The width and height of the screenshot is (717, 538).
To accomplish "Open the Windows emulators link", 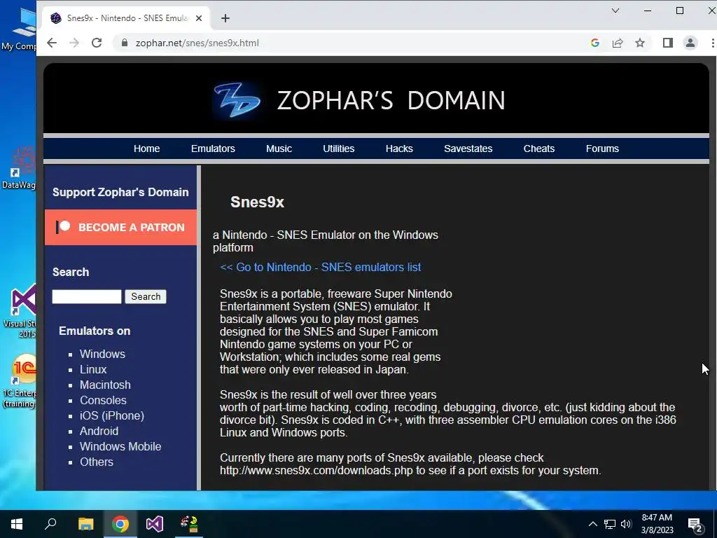I will pyautogui.click(x=102, y=354).
